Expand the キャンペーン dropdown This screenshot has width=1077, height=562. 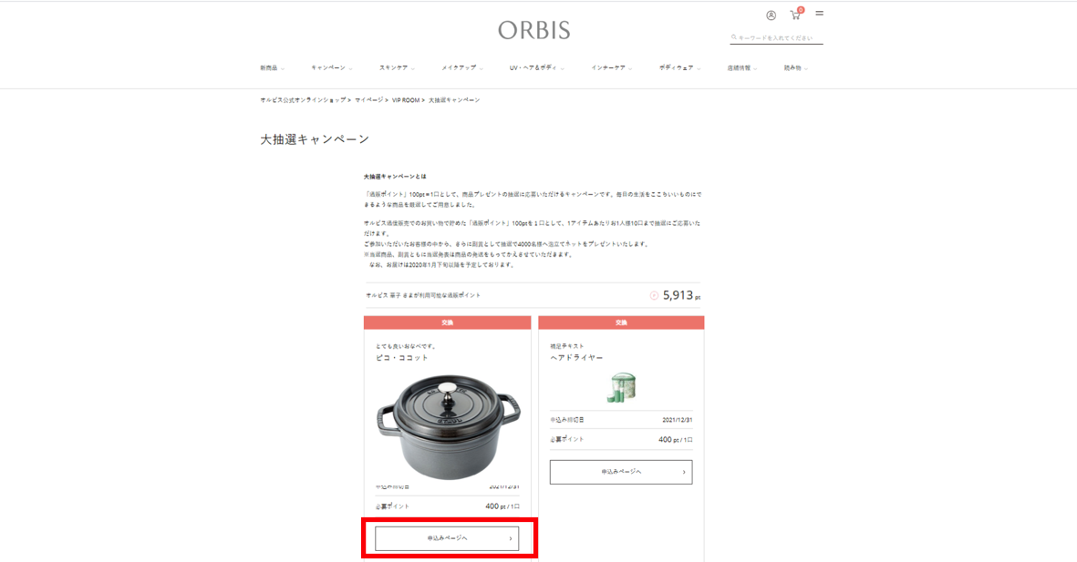(x=332, y=68)
